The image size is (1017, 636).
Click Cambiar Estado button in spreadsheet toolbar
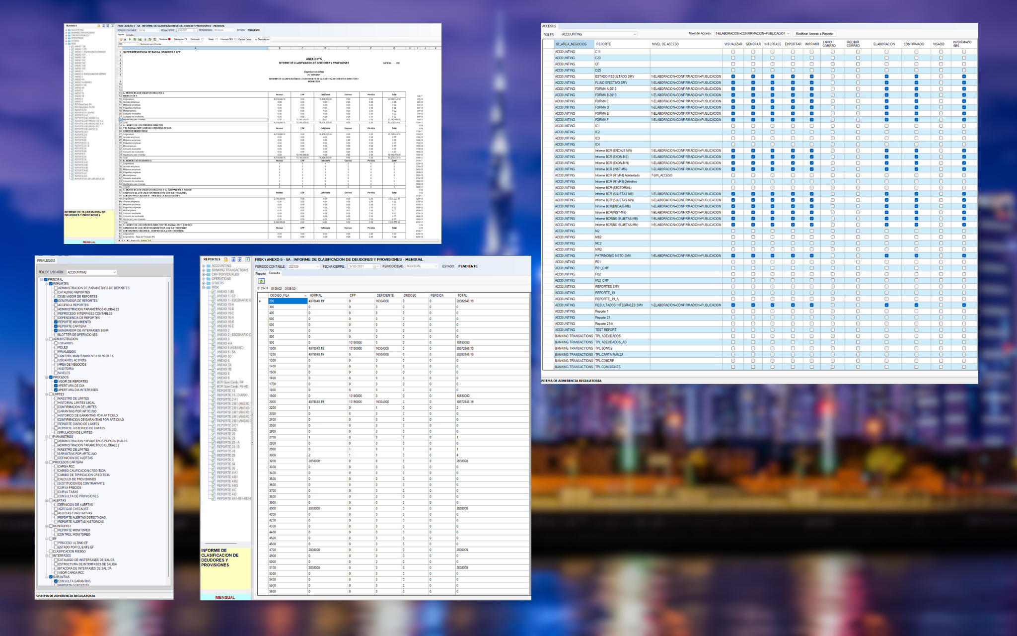pos(245,39)
